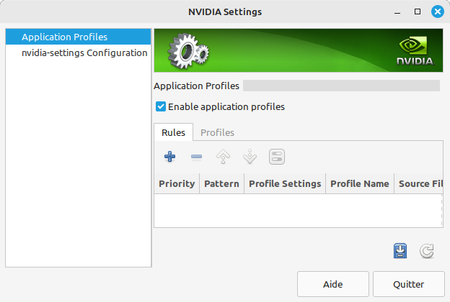The width and height of the screenshot is (450, 302).
Task: Click the plus icon to add a rule
Action: click(170, 156)
